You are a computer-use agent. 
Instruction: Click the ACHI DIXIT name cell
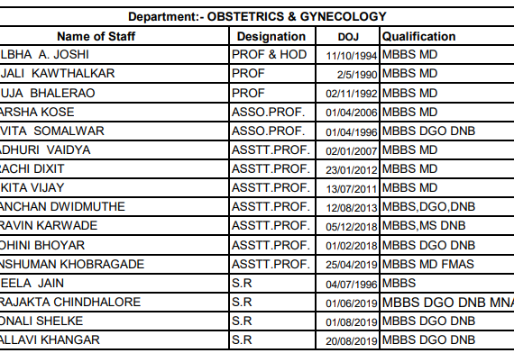point(32,169)
